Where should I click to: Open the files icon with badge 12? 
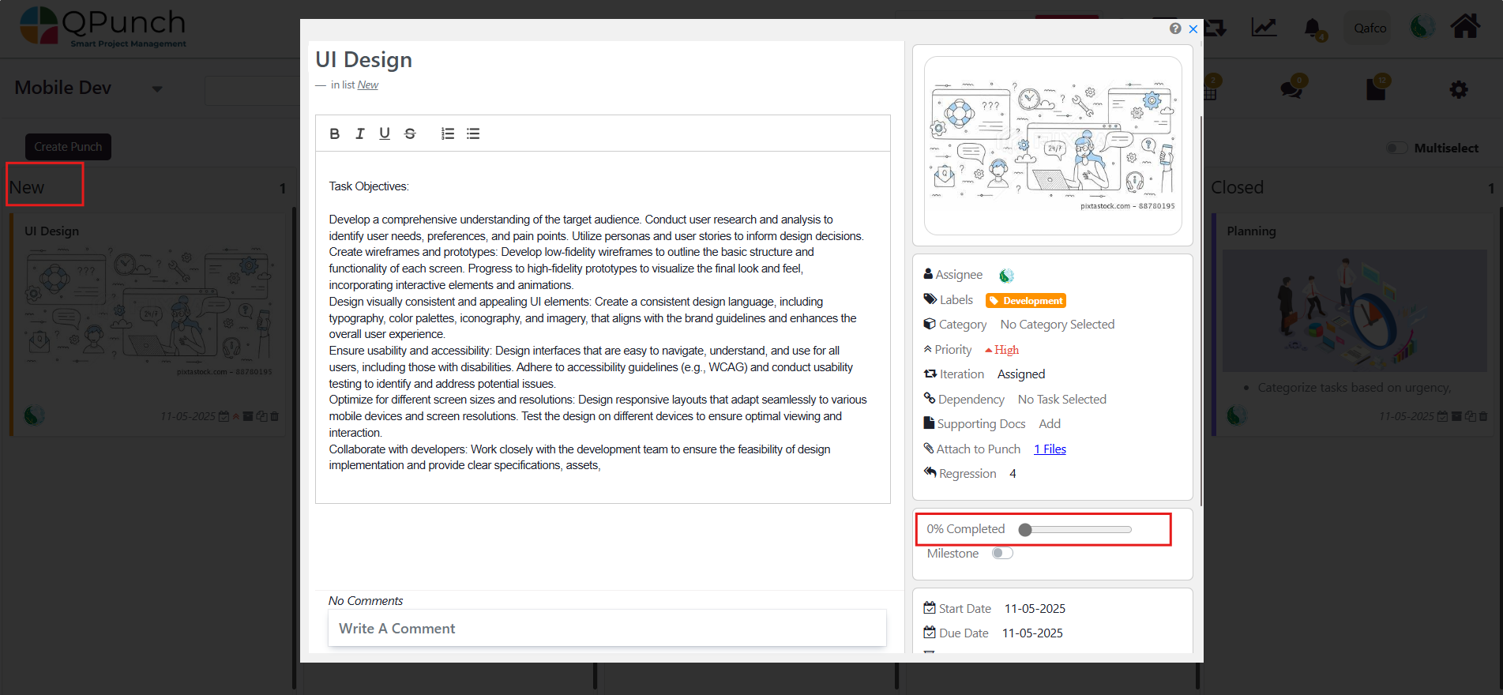1376,88
